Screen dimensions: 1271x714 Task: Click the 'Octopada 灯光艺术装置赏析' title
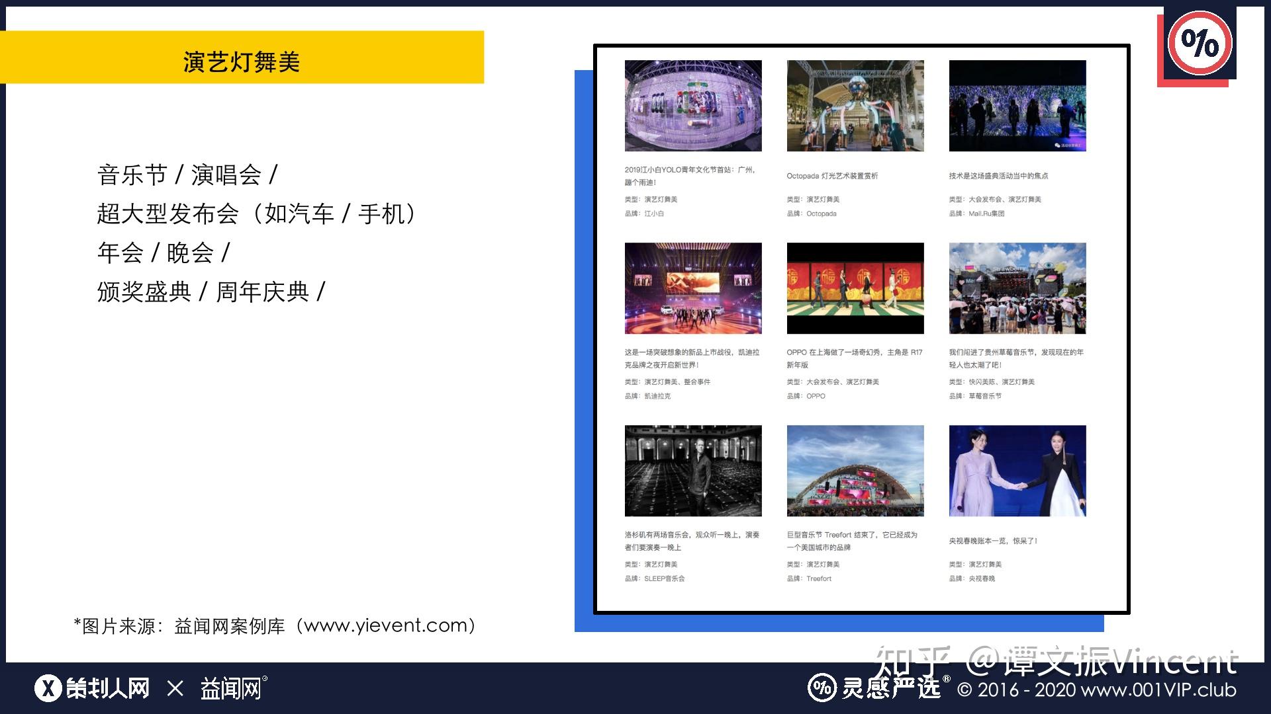pyautogui.click(x=832, y=176)
